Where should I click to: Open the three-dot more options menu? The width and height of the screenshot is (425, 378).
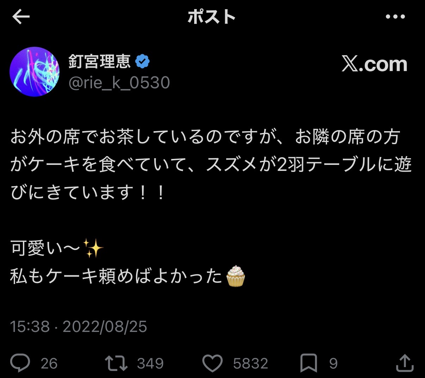[395, 17]
